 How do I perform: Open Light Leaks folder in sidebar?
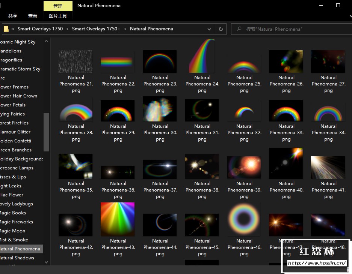click(11, 186)
